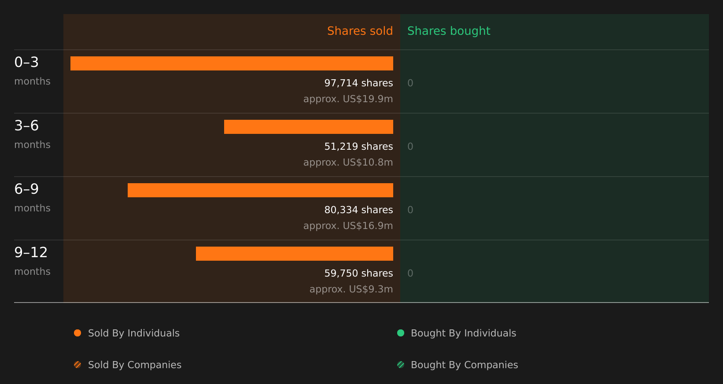Click the 6–9 row label

click(x=26, y=189)
